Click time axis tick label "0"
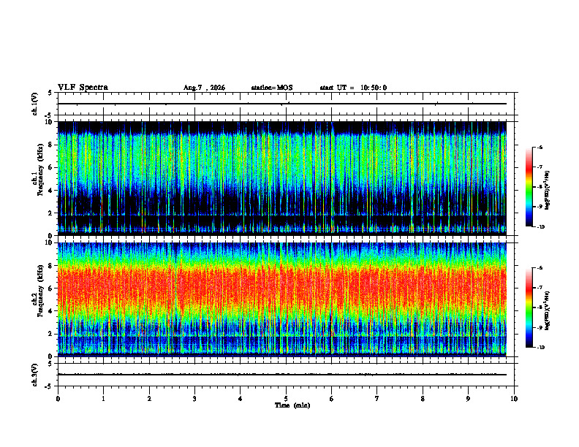The image size is (579, 447). point(58,399)
